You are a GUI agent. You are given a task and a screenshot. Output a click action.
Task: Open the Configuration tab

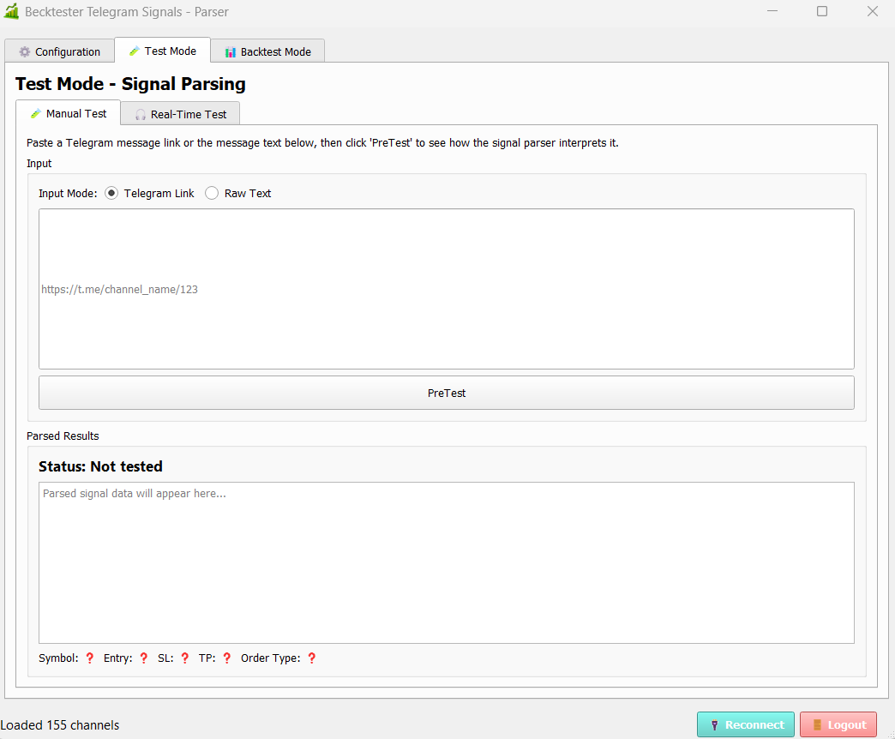(x=59, y=51)
